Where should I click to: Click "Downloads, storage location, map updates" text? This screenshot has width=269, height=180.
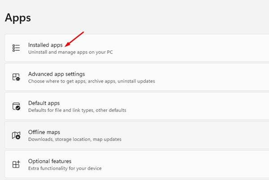pyautogui.click(x=74, y=139)
